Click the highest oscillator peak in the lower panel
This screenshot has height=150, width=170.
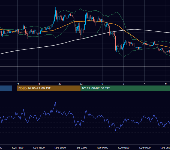(55, 102)
